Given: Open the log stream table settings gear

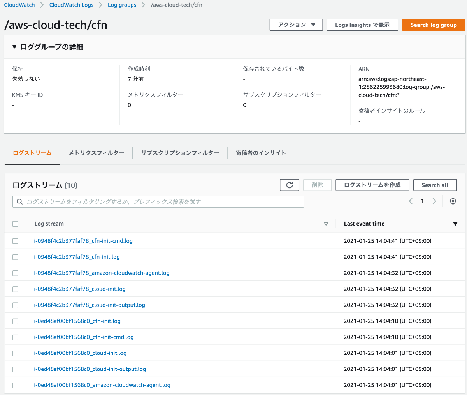Looking at the screenshot, I should pyautogui.click(x=453, y=201).
